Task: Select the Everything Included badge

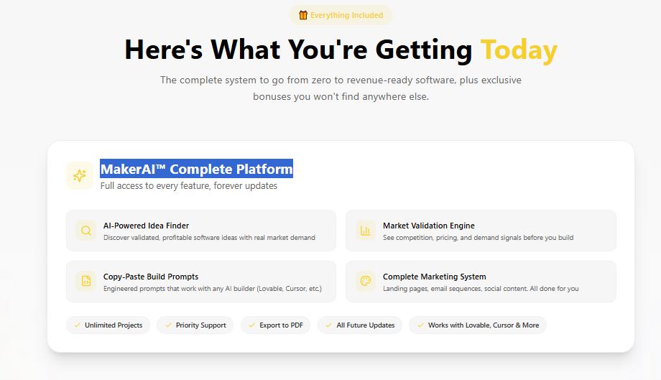Action: pyautogui.click(x=341, y=15)
